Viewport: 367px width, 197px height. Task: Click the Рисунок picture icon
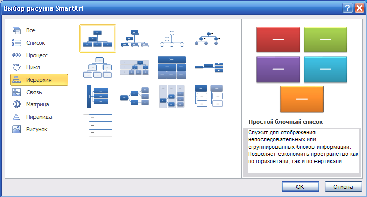[x=16, y=129]
